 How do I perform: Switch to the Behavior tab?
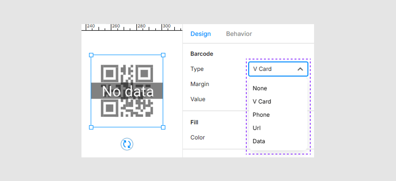pyautogui.click(x=239, y=34)
